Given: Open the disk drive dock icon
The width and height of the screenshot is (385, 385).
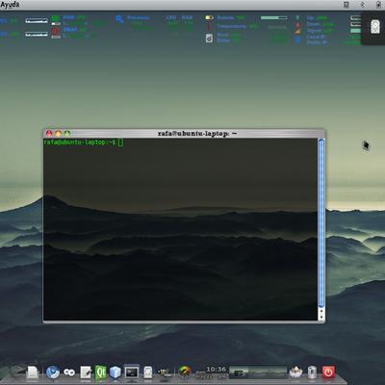Looking at the screenshot, I should click(148, 372).
